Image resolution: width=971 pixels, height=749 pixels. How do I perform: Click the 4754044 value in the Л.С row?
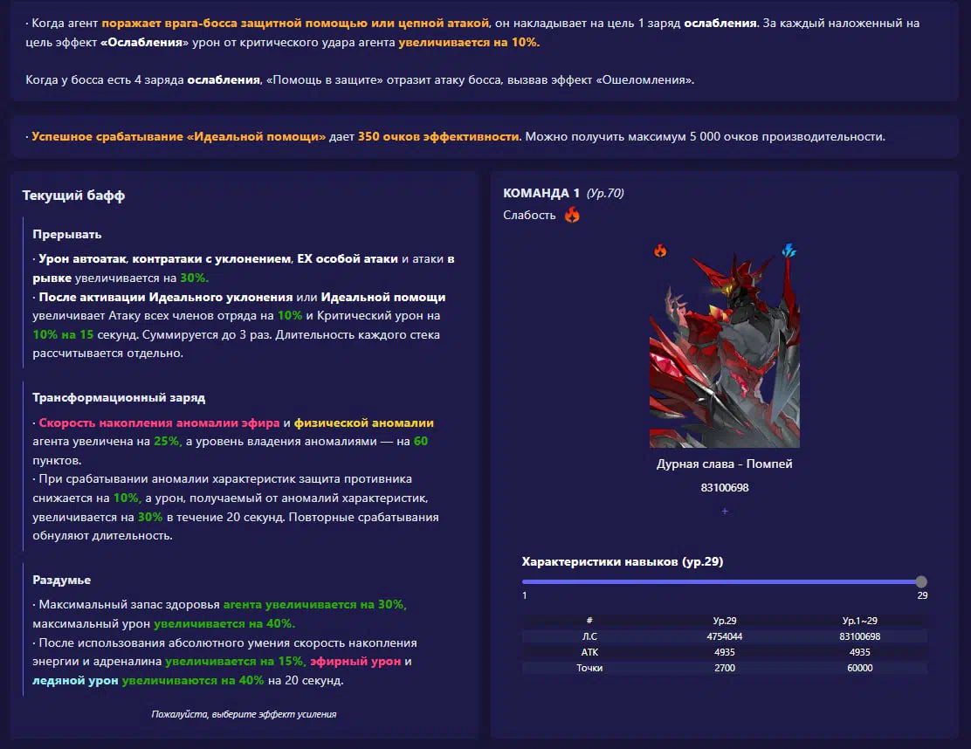725,636
